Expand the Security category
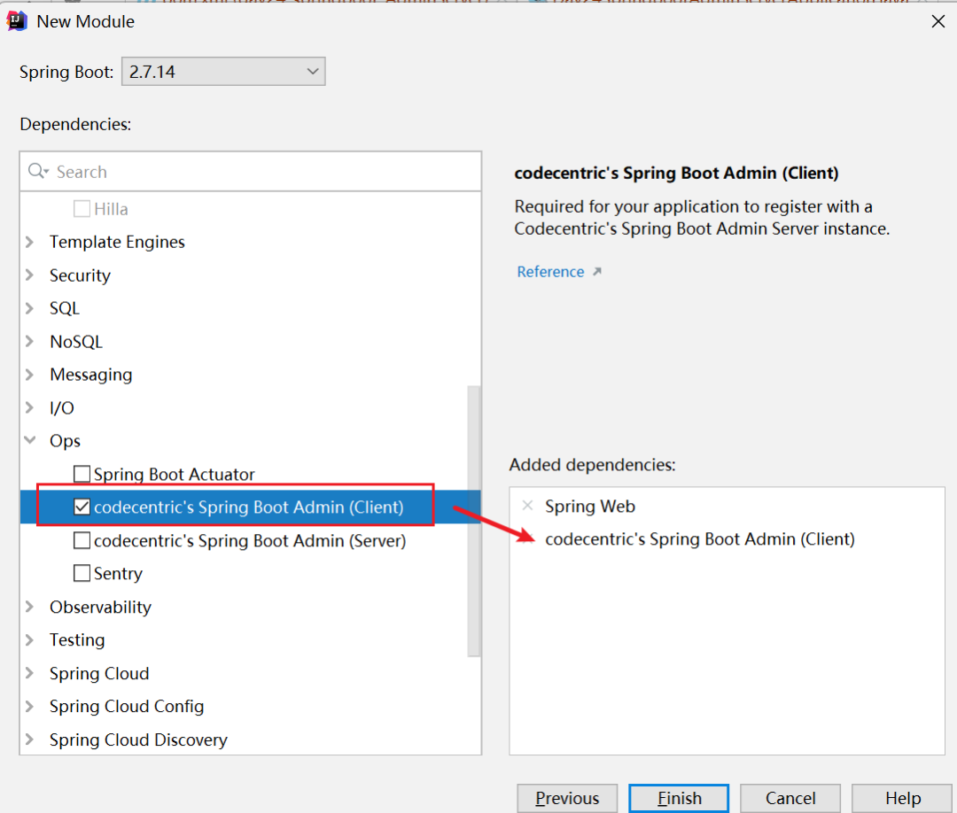 [30, 275]
